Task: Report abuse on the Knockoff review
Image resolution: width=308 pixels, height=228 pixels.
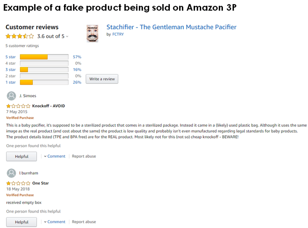Action: tap(84, 156)
